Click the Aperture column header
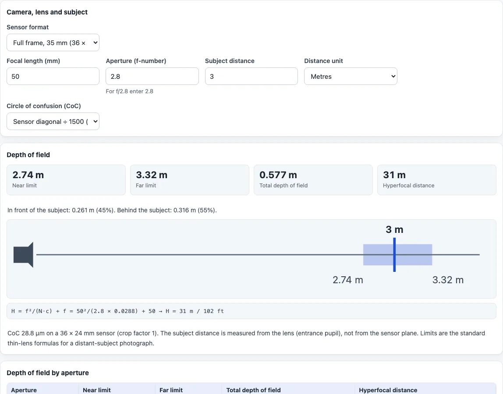 point(43,390)
